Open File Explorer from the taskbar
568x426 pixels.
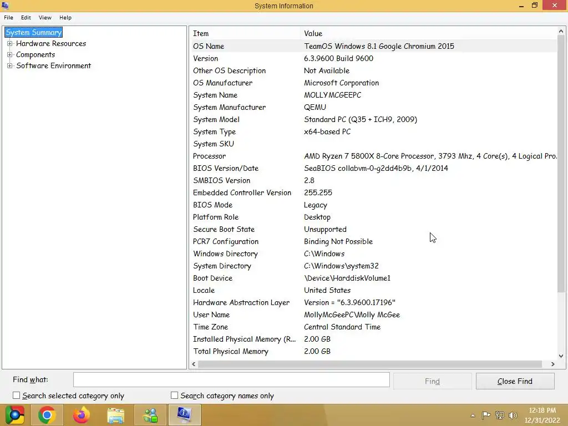115,415
